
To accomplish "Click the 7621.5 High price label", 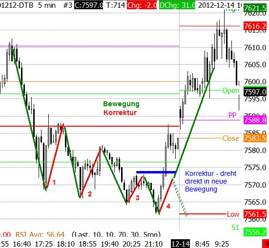I will click(255, 8).
